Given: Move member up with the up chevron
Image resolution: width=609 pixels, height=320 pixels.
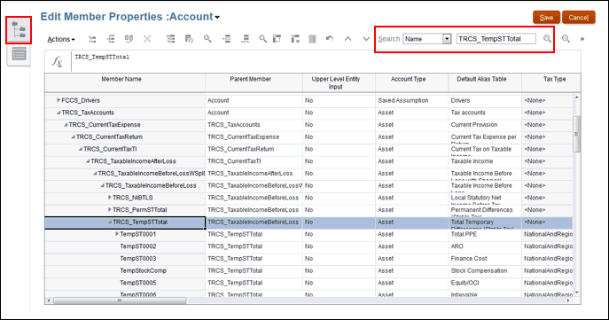Looking at the screenshot, I should coord(347,39).
